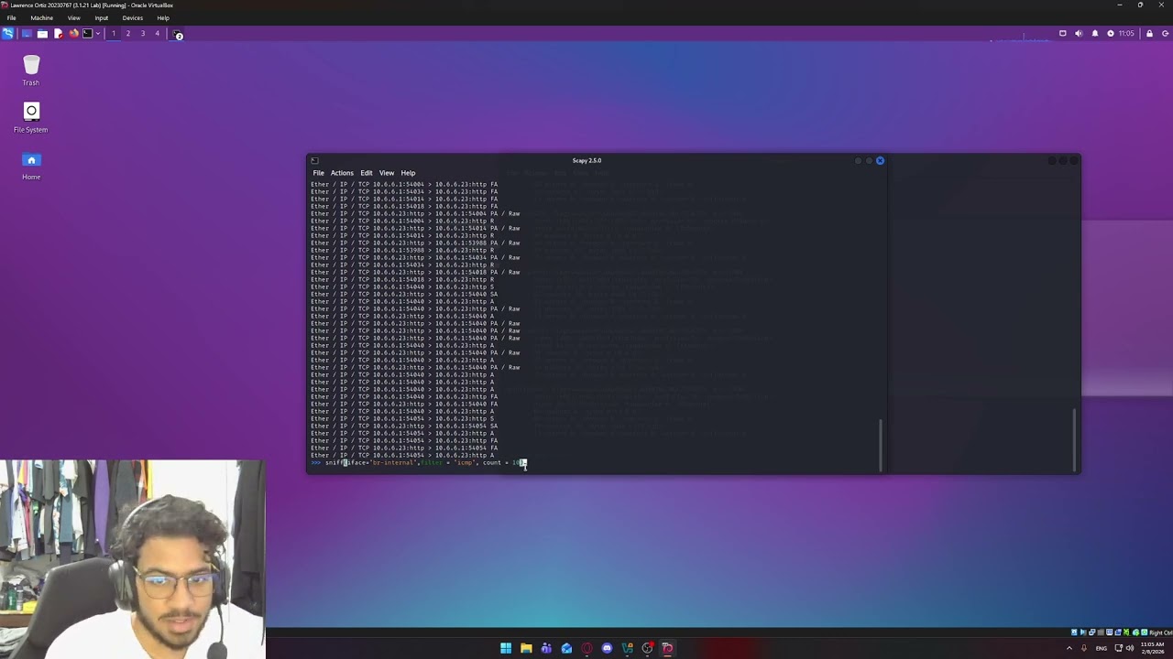Viewport: 1173px width, 659px height.
Task: Click the VirtualBox Right Ctrl host key indicator
Action: point(1161,632)
